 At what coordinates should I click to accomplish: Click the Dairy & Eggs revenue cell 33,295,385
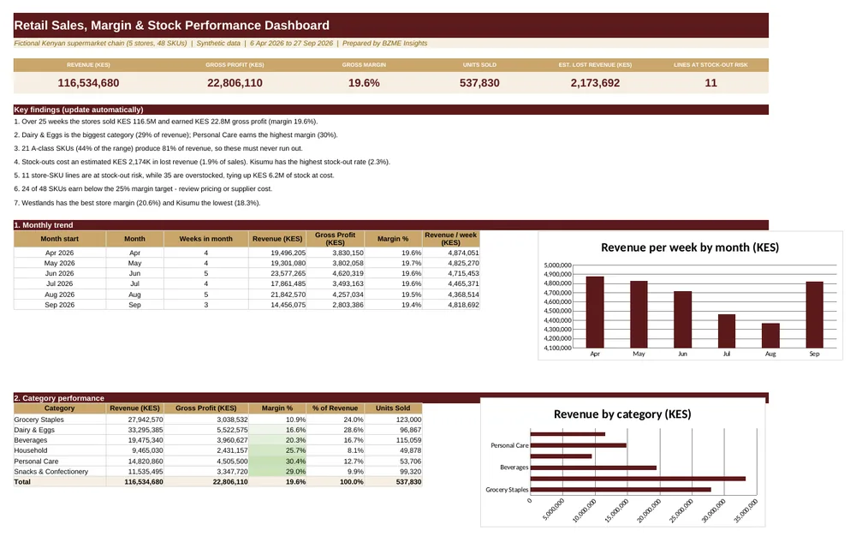click(x=135, y=430)
